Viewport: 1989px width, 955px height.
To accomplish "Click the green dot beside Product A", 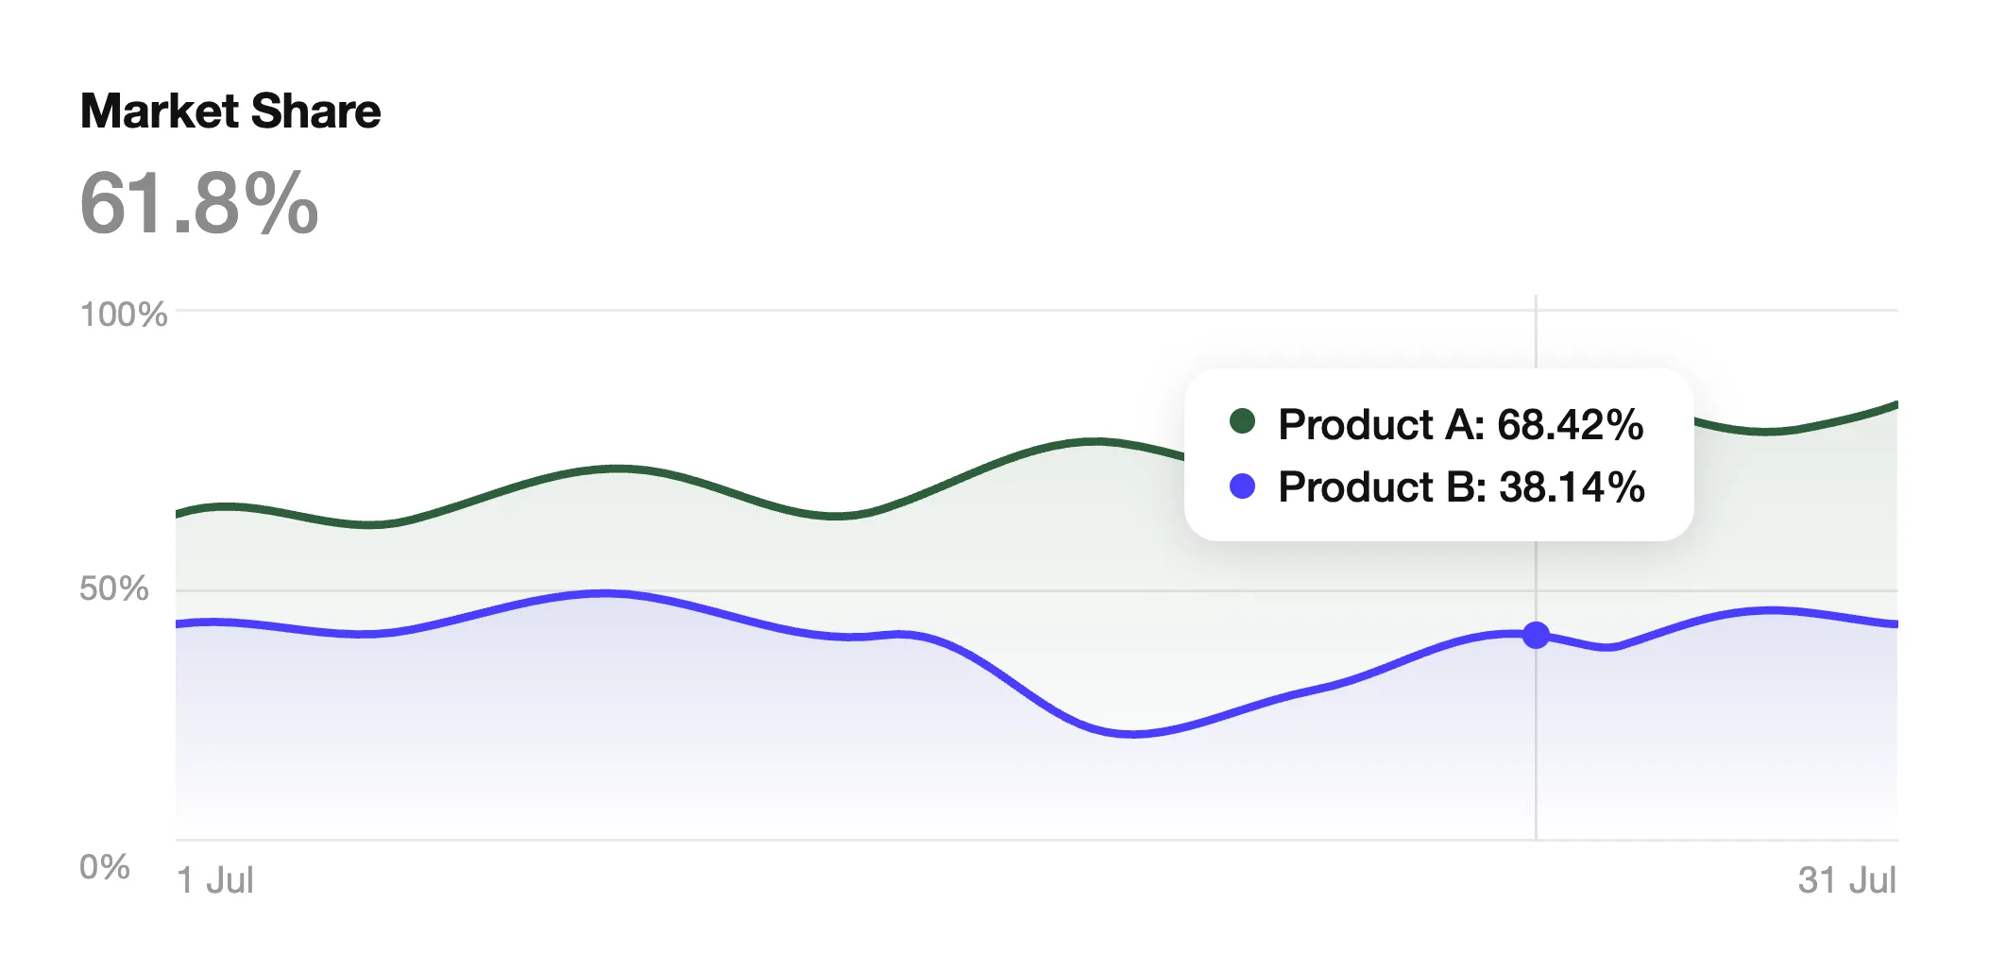I will click(1242, 421).
